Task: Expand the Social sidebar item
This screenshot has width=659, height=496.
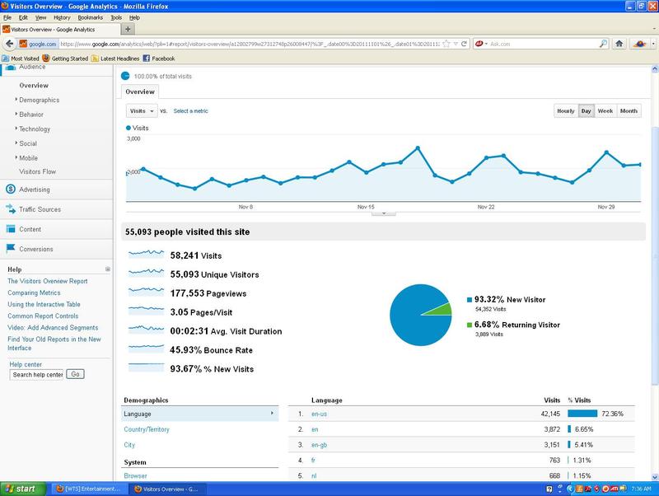Action: click(x=27, y=143)
